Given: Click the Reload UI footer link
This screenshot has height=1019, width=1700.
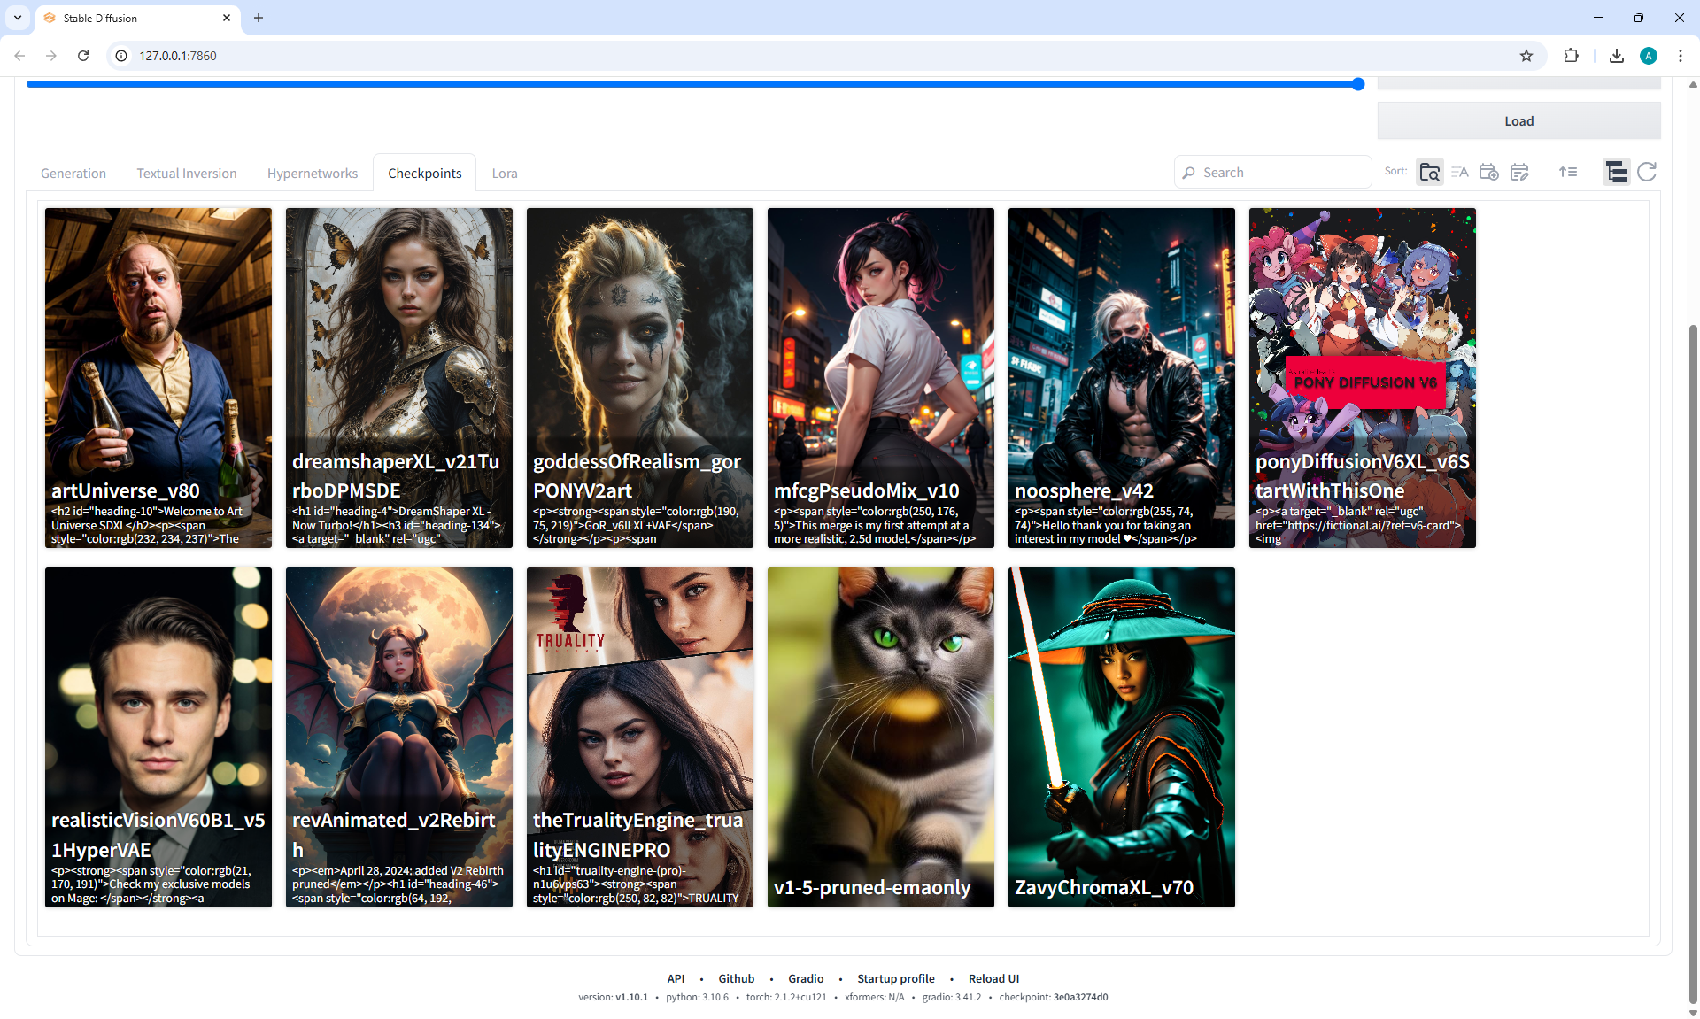Looking at the screenshot, I should [x=993, y=978].
